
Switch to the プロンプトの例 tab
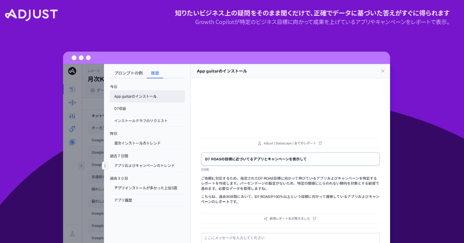128,73
